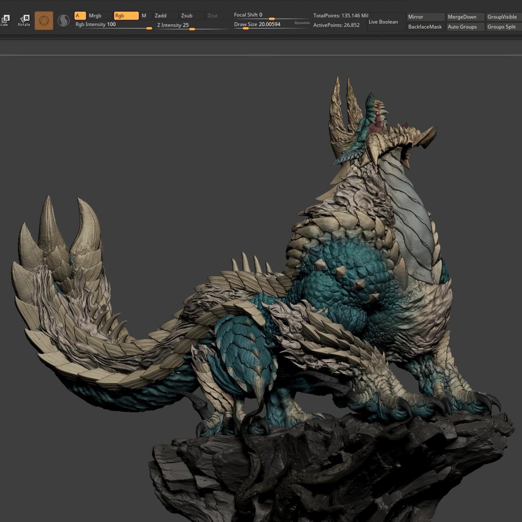Click the Focal Shift slider
This screenshot has width=522, height=522.
tap(272, 16)
